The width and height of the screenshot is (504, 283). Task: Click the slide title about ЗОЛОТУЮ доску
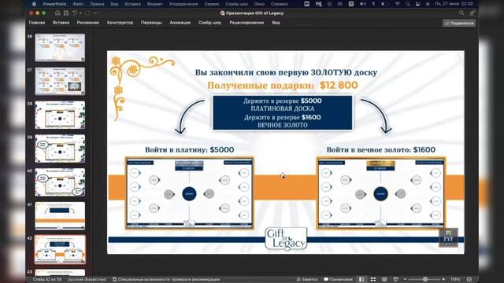[x=286, y=72]
